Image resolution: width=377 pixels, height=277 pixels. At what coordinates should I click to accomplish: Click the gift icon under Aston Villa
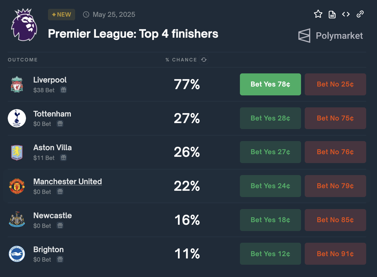click(x=63, y=158)
